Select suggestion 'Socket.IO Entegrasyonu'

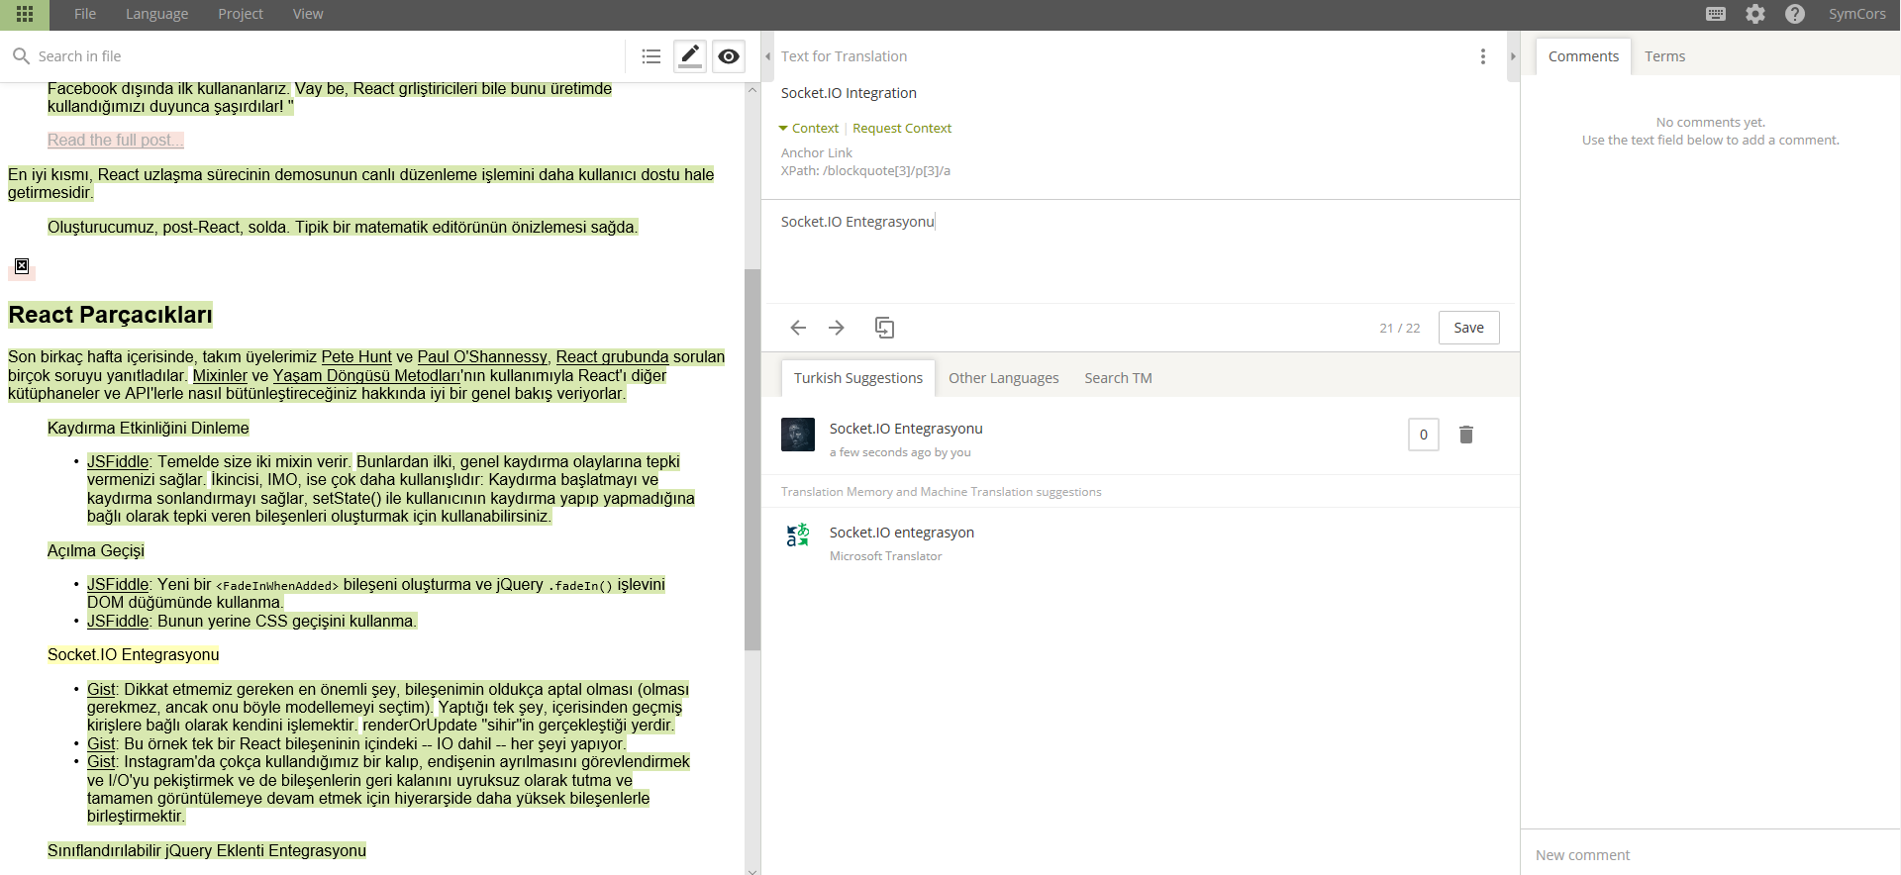point(906,429)
